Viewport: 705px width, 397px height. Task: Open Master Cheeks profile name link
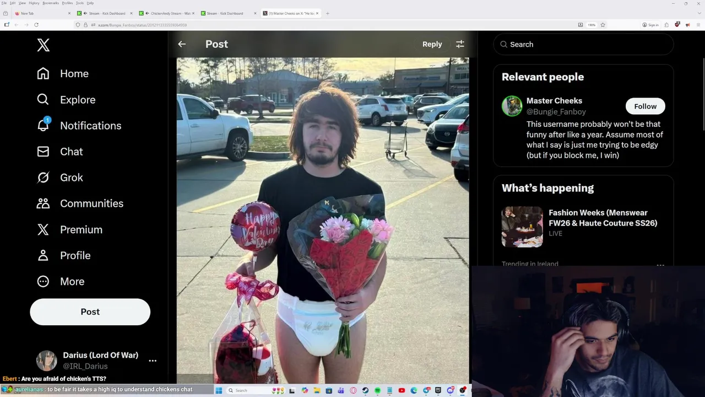coord(554,100)
